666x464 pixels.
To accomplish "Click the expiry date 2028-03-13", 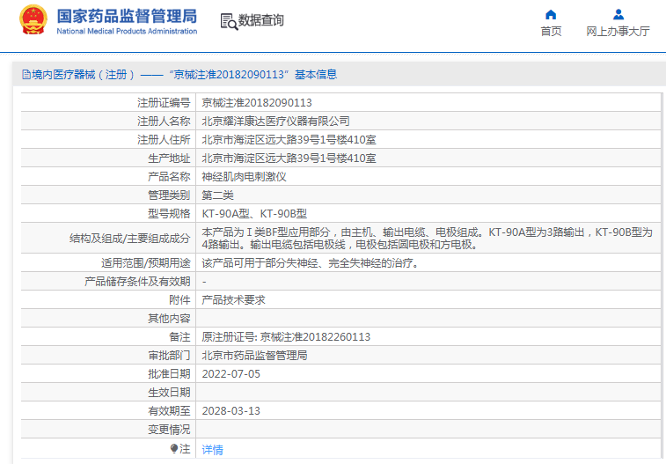I will (x=231, y=410).
